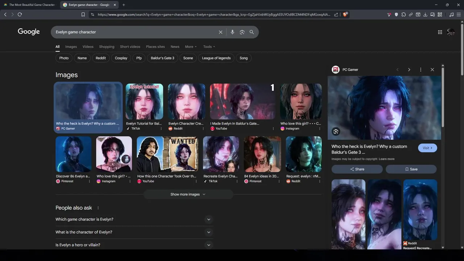
Task: Open the browser downloads icon
Action: pyautogui.click(x=425, y=14)
